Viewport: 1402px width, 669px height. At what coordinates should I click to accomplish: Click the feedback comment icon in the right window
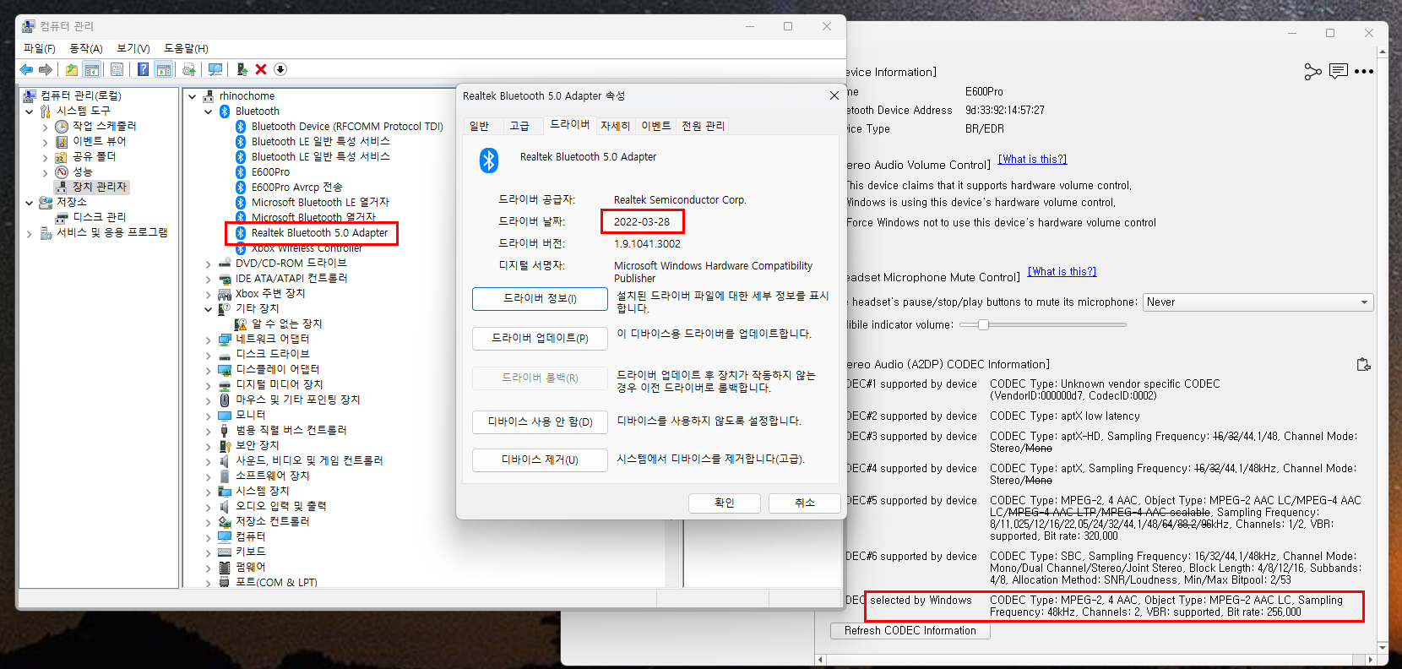(x=1338, y=72)
